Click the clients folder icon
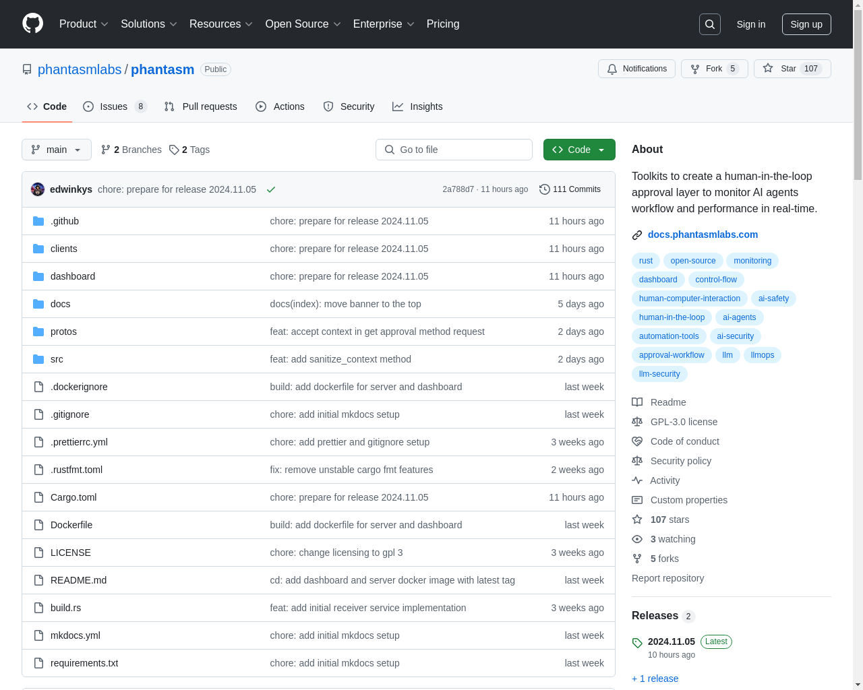This screenshot has width=863, height=690. pyautogui.click(x=38, y=249)
